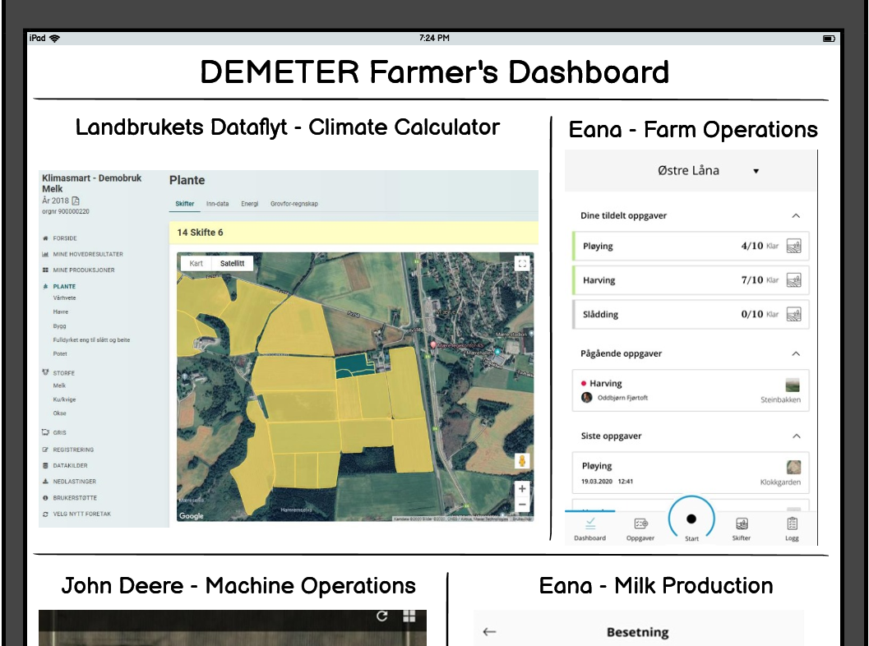Click refresh icon in John Deere panel
The width and height of the screenshot is (869, 646).
381,616
